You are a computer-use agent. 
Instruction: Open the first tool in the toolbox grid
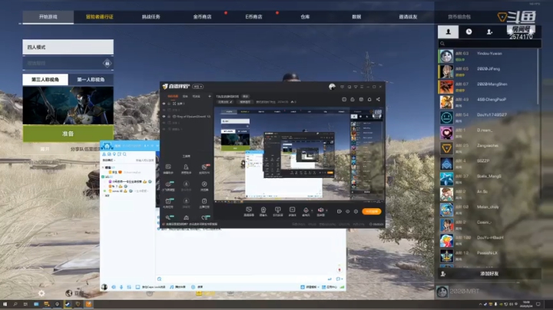pos(168,168)
